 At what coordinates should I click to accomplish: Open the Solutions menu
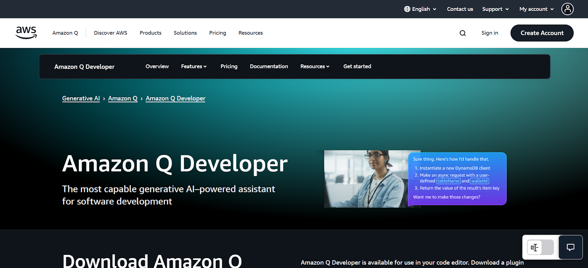coord(185,33)
